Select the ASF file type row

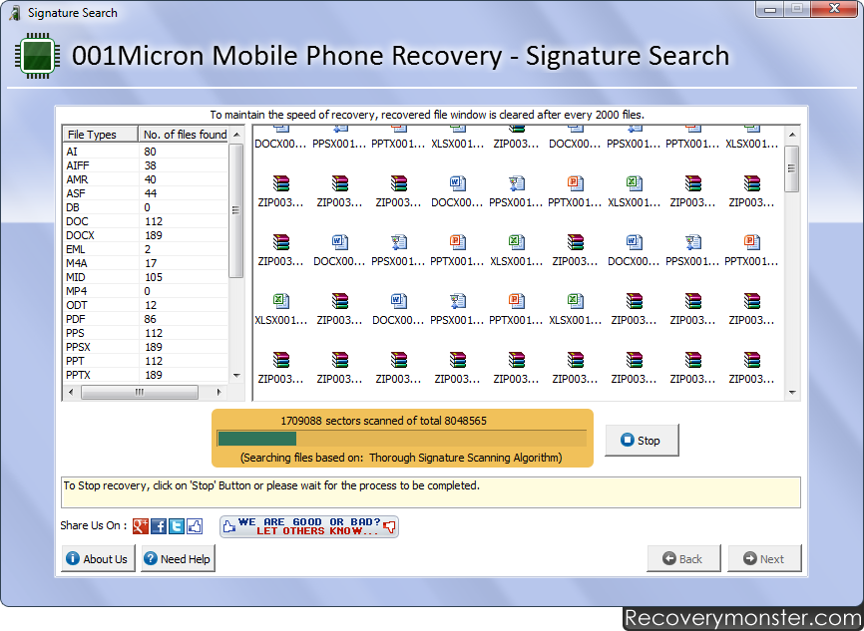click(146, 193)
